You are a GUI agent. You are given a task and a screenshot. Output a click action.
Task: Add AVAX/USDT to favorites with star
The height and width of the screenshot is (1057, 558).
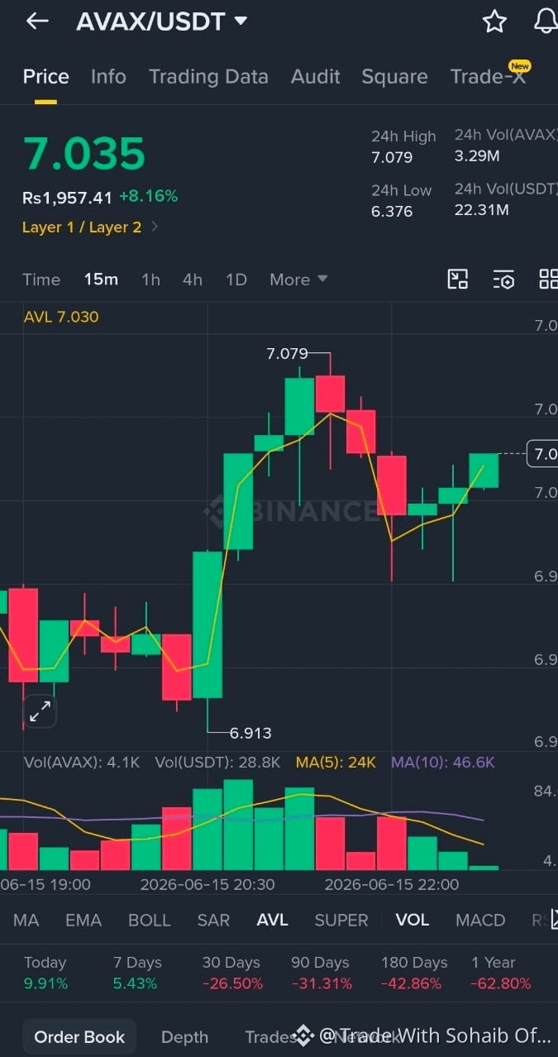pyautogui.click(x=494, y=22)
